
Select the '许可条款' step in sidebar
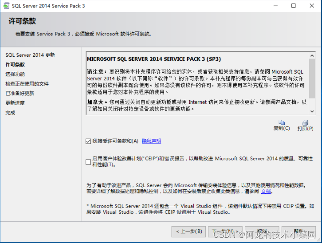(15, 65)
